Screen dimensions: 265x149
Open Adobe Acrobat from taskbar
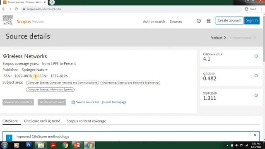tap(53, 145)
